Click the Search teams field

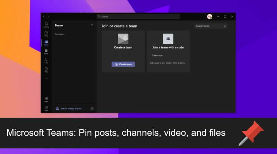(x=211, y=26)
